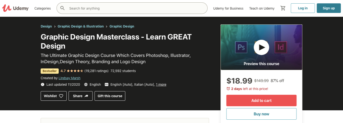Open the Categories menu
This screenshot has width=343, height=123.
click(x=43, y=8)
